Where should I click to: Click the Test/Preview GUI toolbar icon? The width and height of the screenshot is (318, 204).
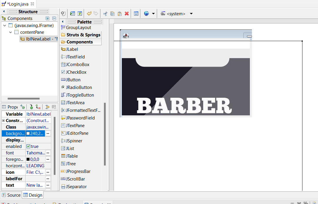73,14
